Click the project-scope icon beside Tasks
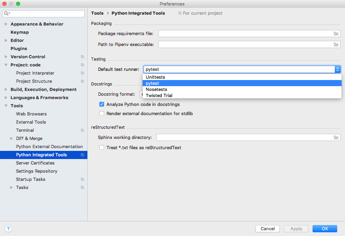Image resolution: width=345 pixels, height=236 pixels. (x=82, y=188)
